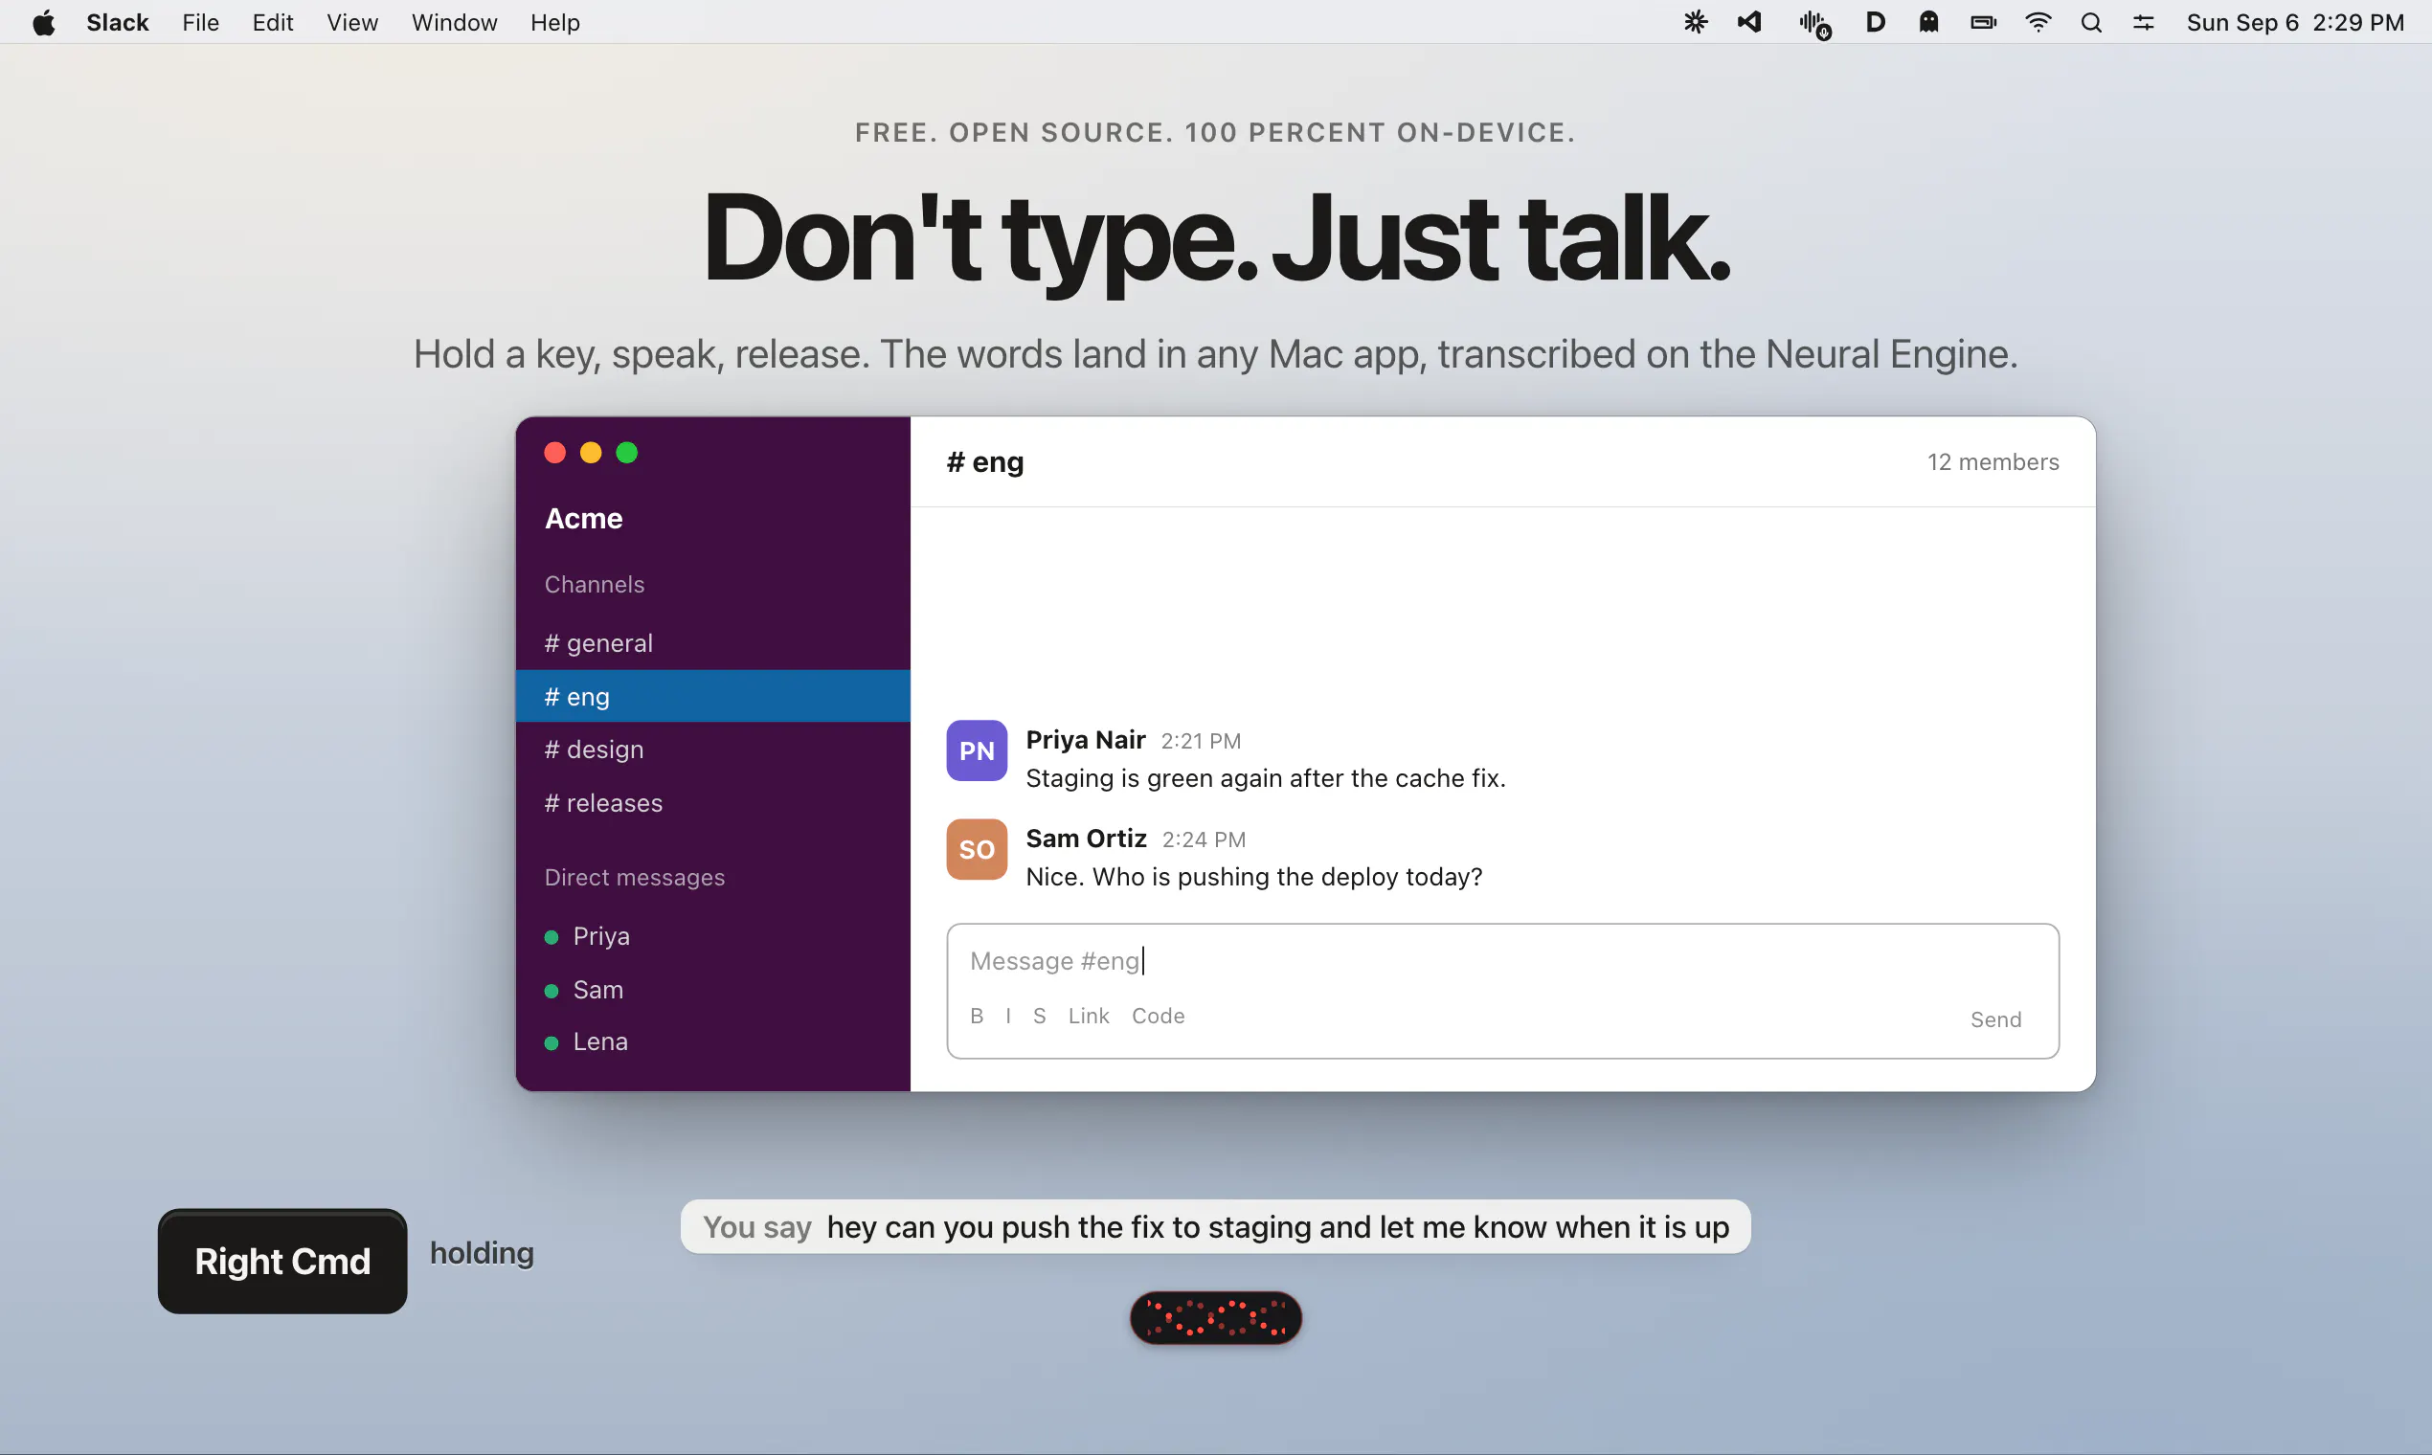Click the Send button
The width and height of the screenshot is (2432, 1455).
coord(1995,1019)
